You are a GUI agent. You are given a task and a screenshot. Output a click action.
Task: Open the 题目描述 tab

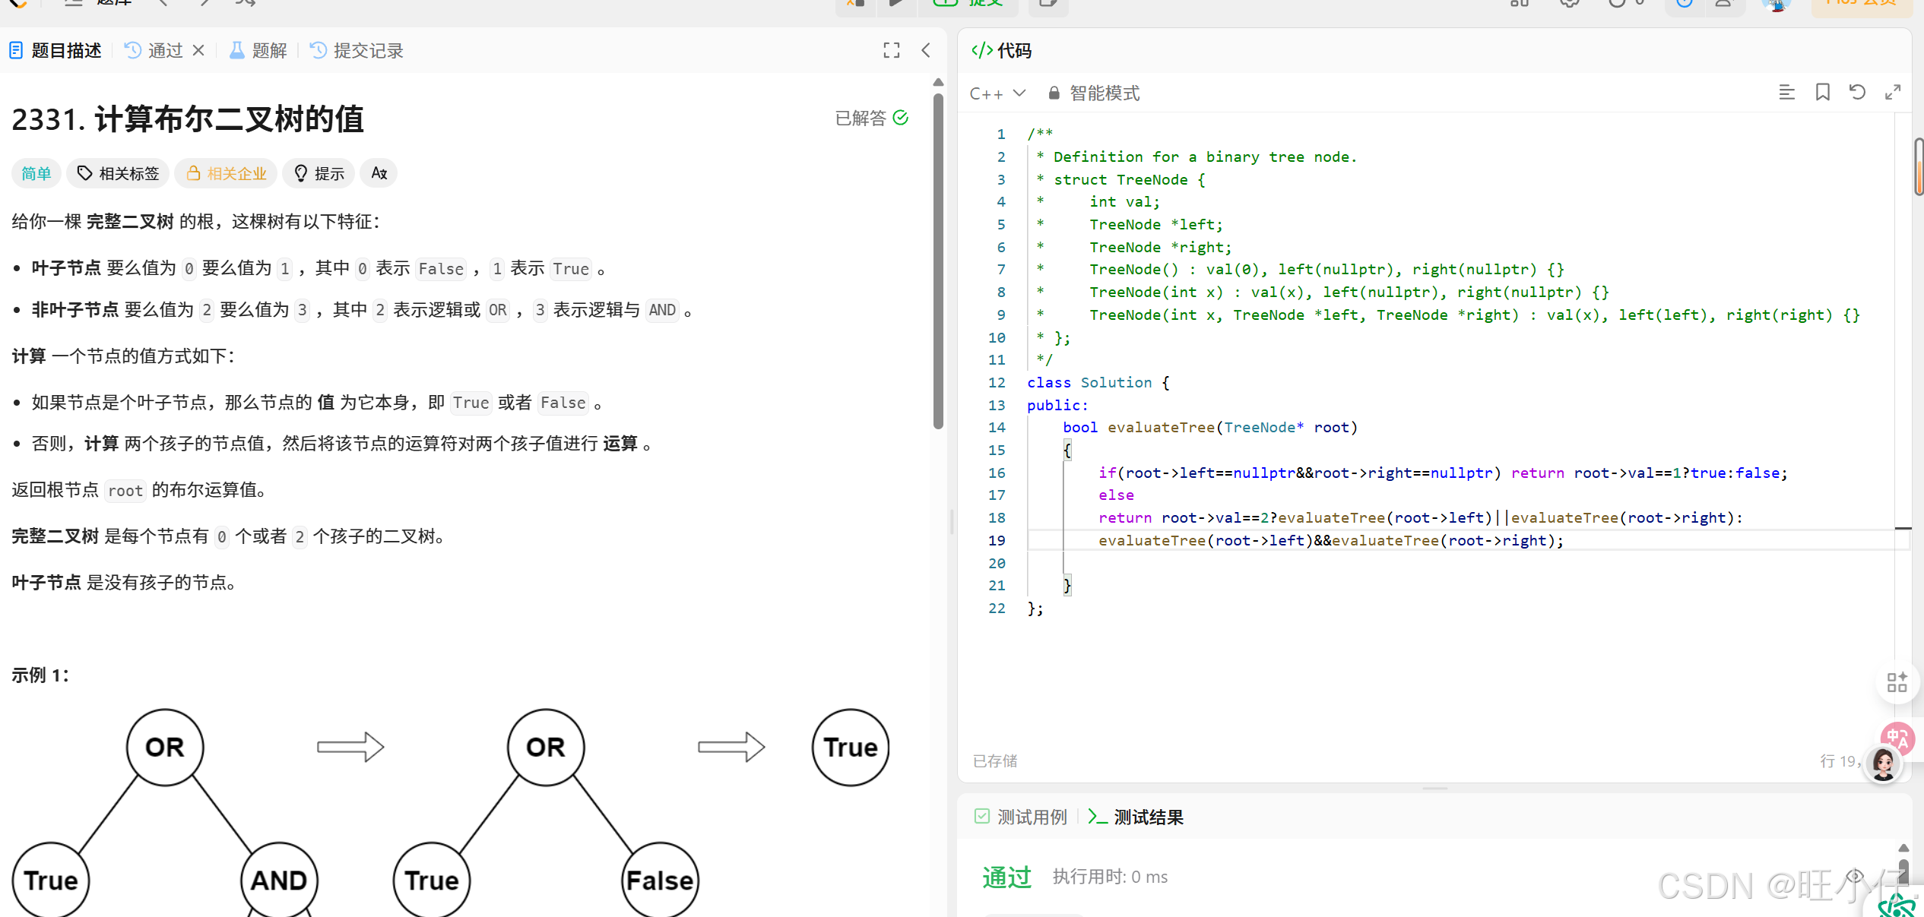pyautogui.click(x=55, y=51)
